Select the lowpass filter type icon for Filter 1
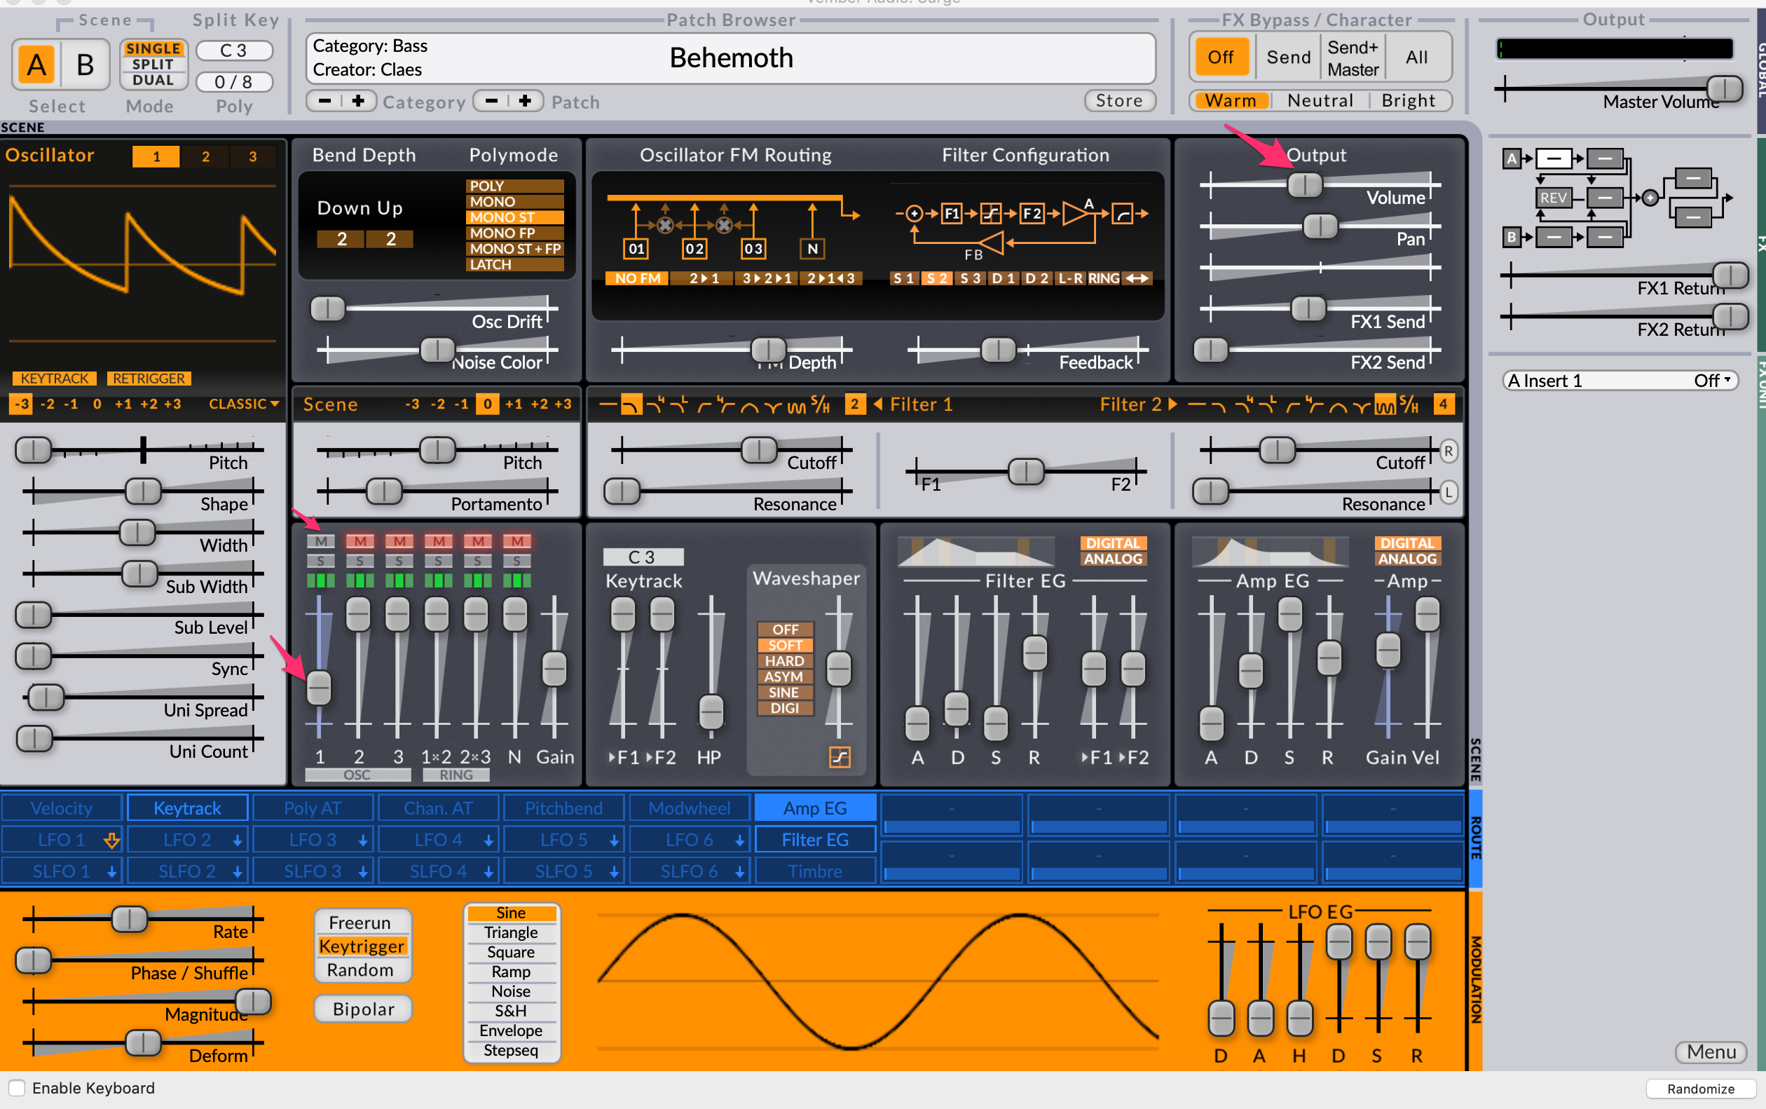This screenshot has height=1109, width=1766. click(x=632, y=404)
